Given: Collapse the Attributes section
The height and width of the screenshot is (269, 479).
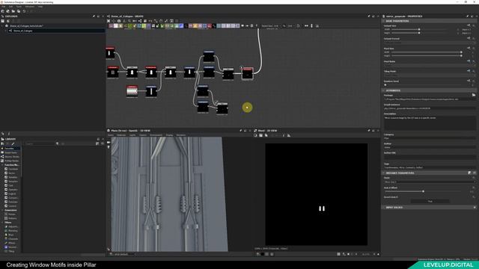Looking at the screenshot, I should coord(384,90).
